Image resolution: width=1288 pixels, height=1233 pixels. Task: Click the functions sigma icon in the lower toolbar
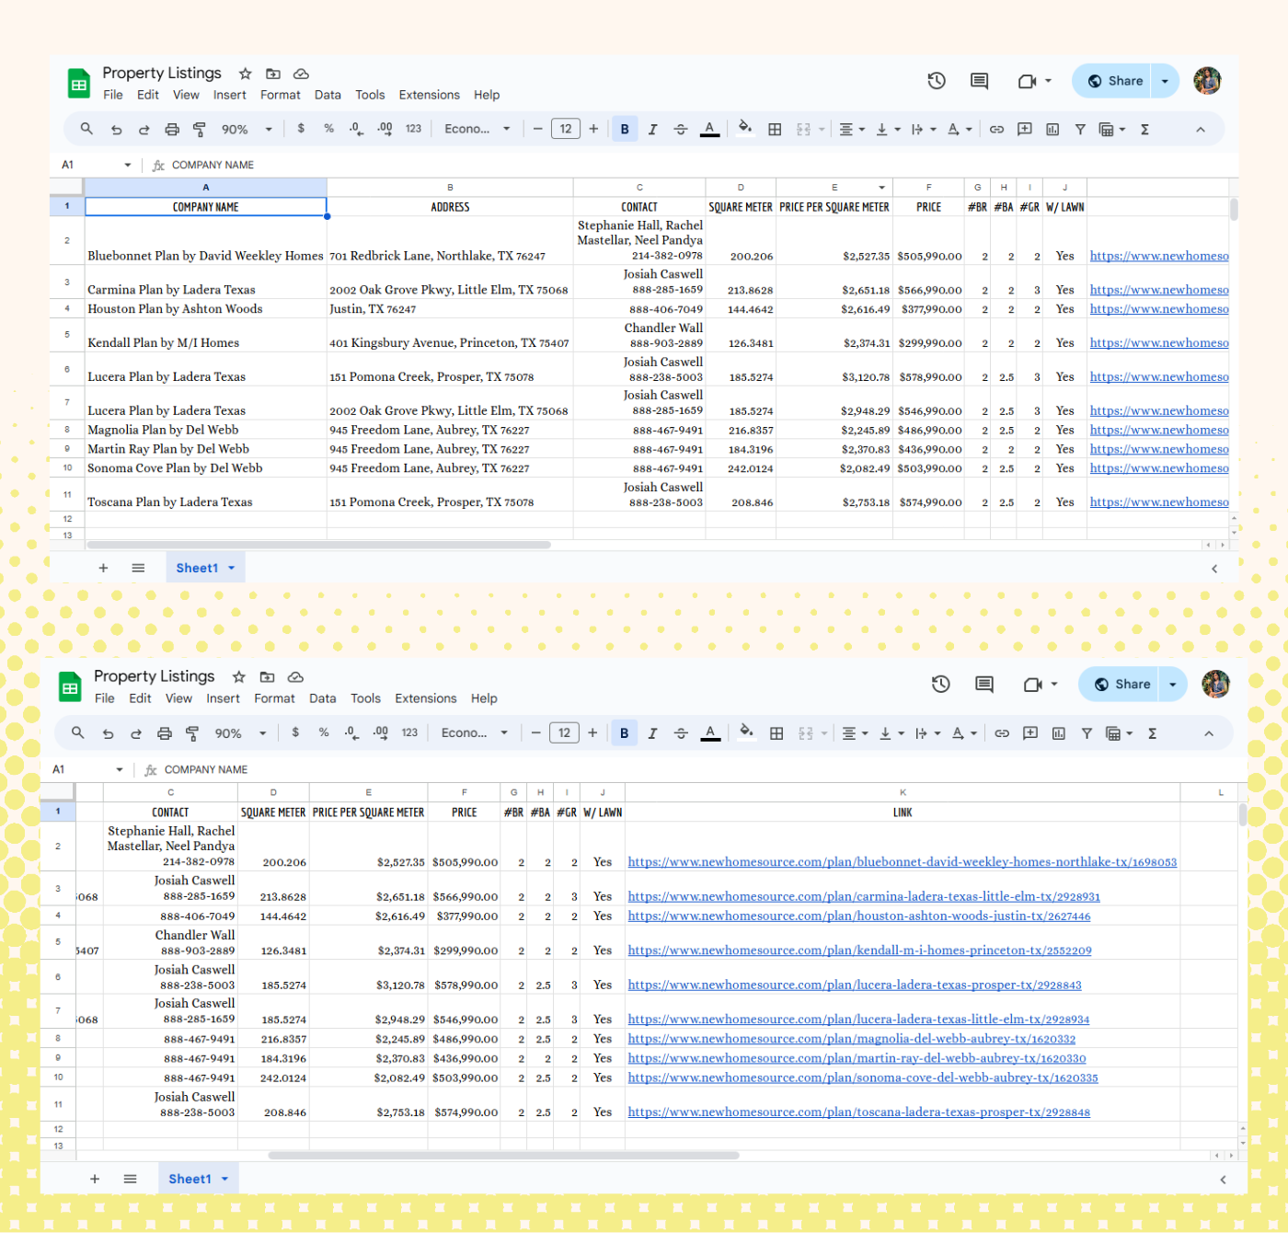point(1152,733)
